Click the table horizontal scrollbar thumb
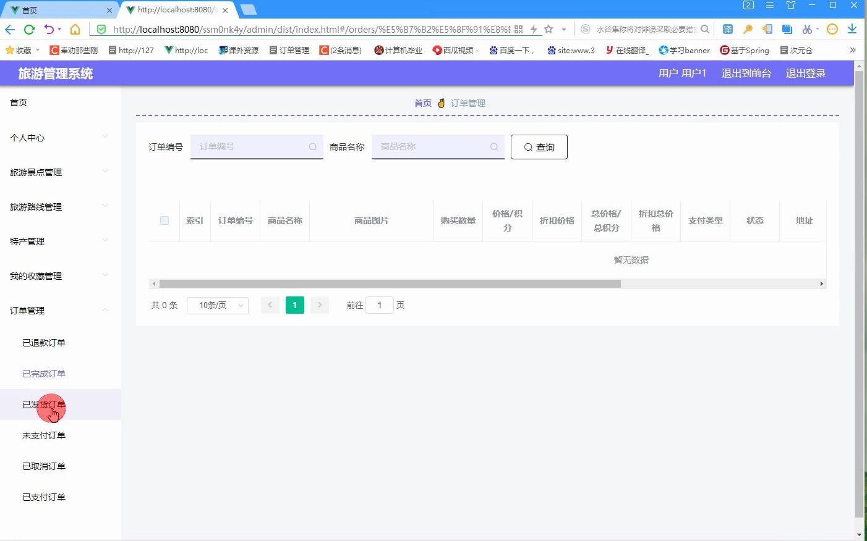Image resolution: width=867 pixels, height=541 pixels. (390, 284)
